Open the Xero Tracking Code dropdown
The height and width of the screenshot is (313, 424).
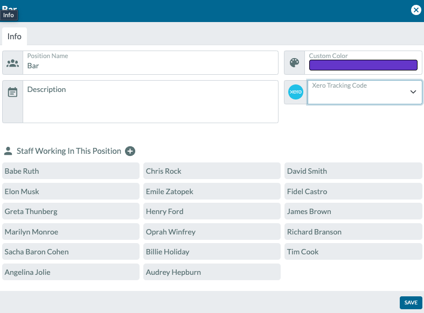click(365, 92)
